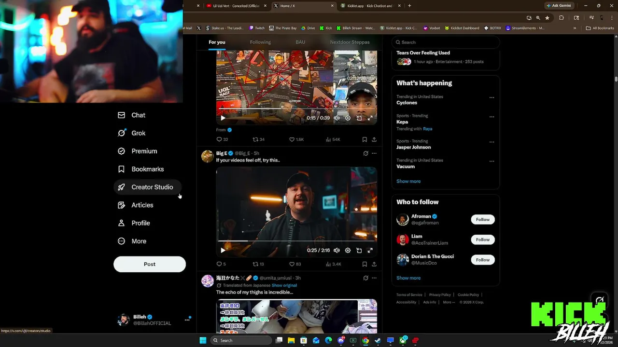Seek the Big E video progress bar
The height and width of the screenshot is (347, 618).
pos(296,241)
